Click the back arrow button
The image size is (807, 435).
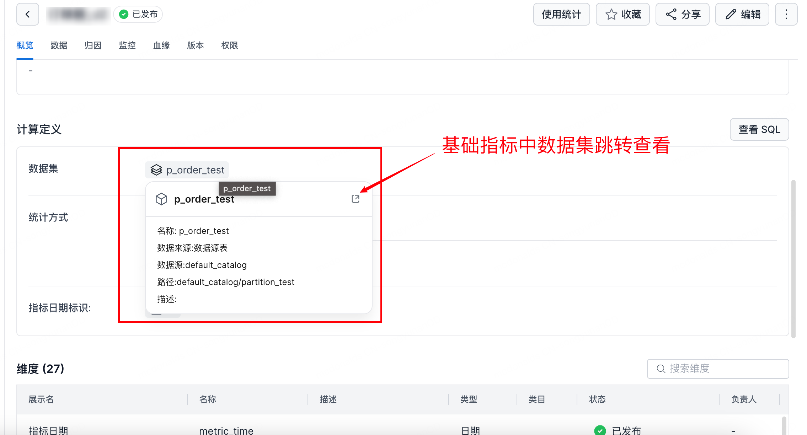pyautogui.click(x=28, y=14)
